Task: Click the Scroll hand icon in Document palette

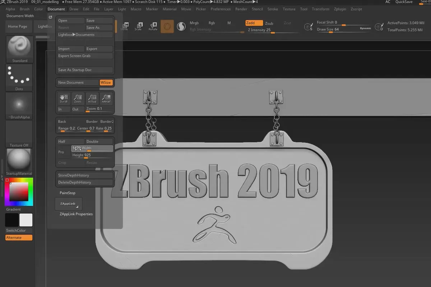Action: (64, 98)
